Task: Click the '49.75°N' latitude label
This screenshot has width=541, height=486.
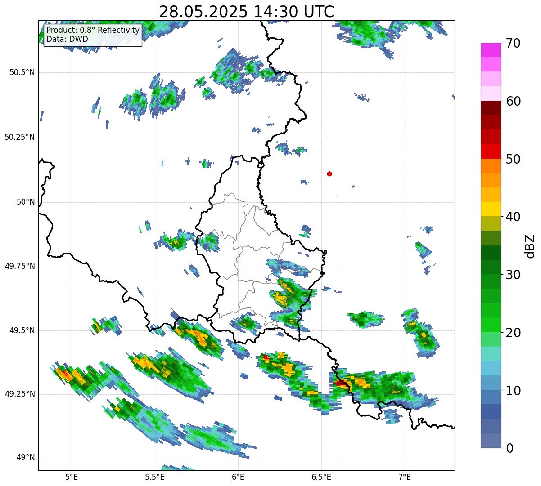Action: [x=20, y=266]
